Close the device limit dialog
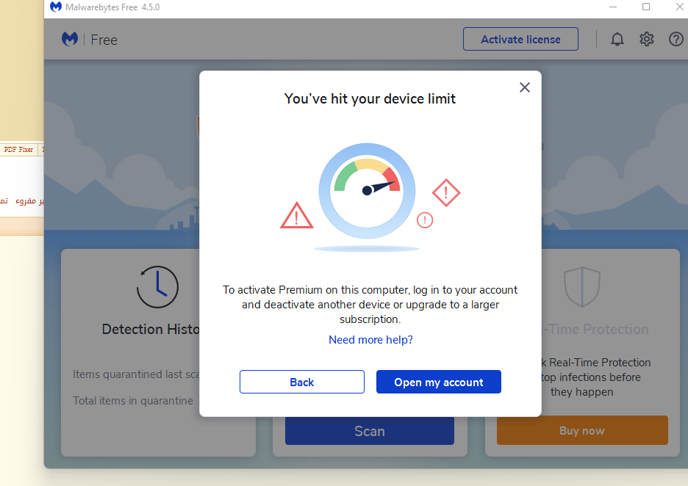The height and width of the screenshot is (486, 688). pos(524,87)
